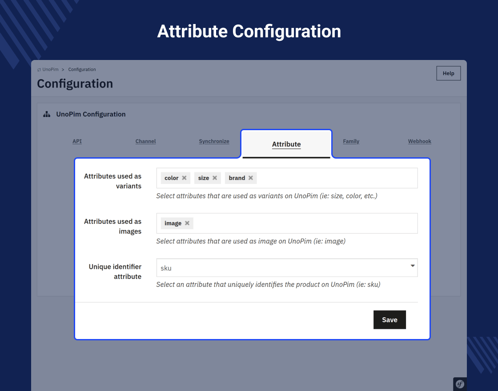Go to the Family tab

click(x=351, y=141)
